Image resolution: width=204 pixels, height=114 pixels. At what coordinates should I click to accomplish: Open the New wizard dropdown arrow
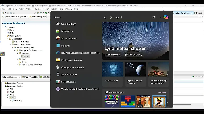[x=5, y=13]
